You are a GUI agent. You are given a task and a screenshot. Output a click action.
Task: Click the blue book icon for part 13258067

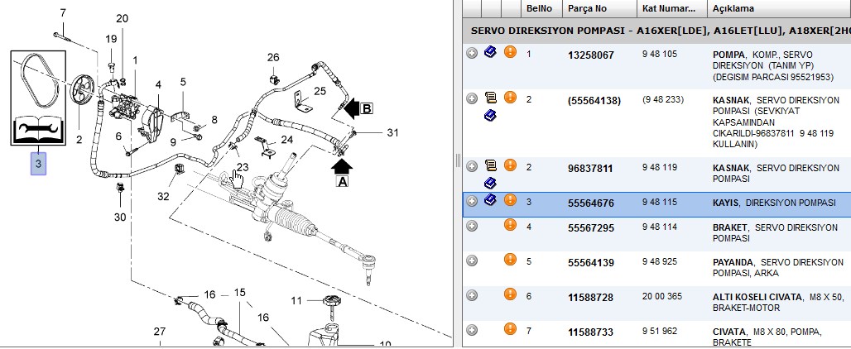point(490,52)
